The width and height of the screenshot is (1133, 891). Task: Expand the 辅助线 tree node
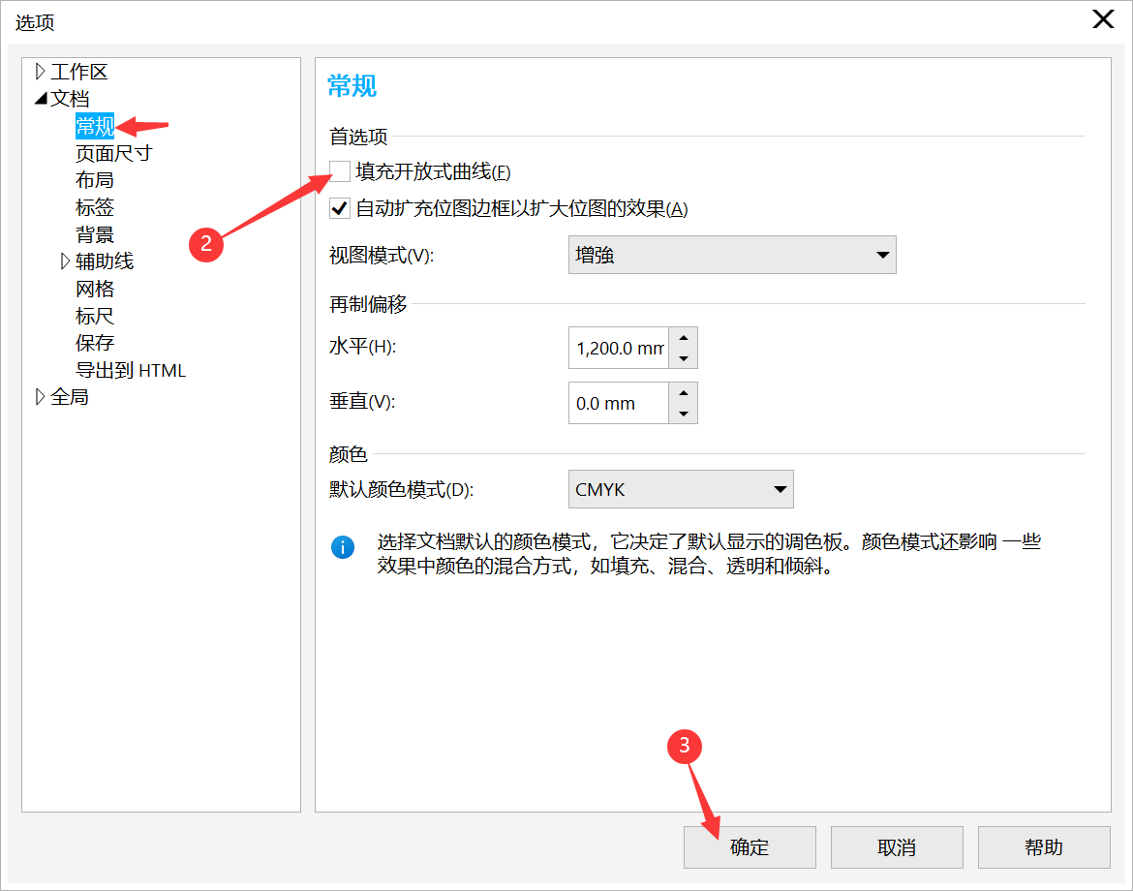coord(65,261)
